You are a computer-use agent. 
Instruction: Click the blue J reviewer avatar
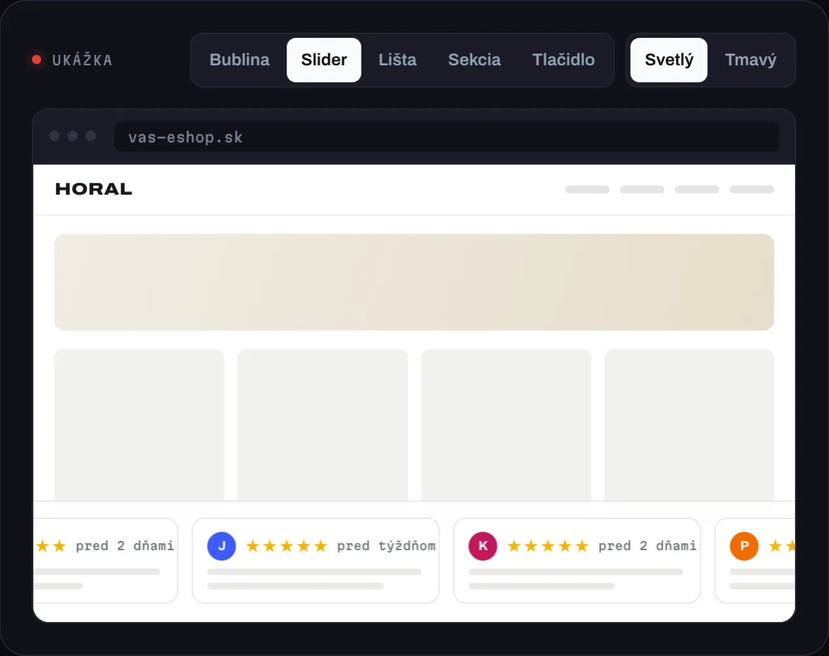221,546
